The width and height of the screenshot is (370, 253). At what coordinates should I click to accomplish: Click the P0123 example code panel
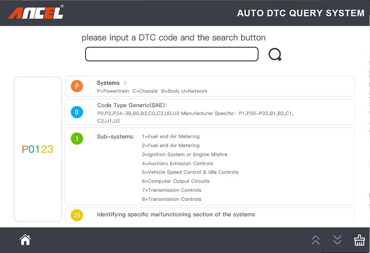(x=38, y=149)
